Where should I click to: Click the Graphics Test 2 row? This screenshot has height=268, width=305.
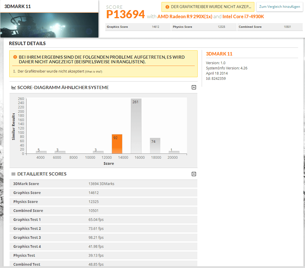[104, 228]
